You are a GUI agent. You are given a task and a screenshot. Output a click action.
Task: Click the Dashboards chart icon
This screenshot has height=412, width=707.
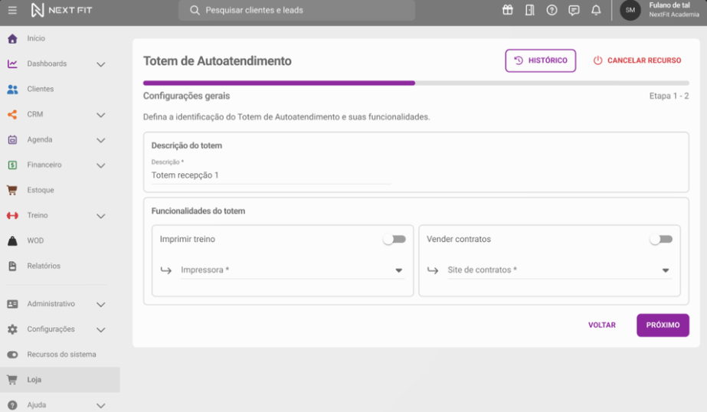[12, 64]
